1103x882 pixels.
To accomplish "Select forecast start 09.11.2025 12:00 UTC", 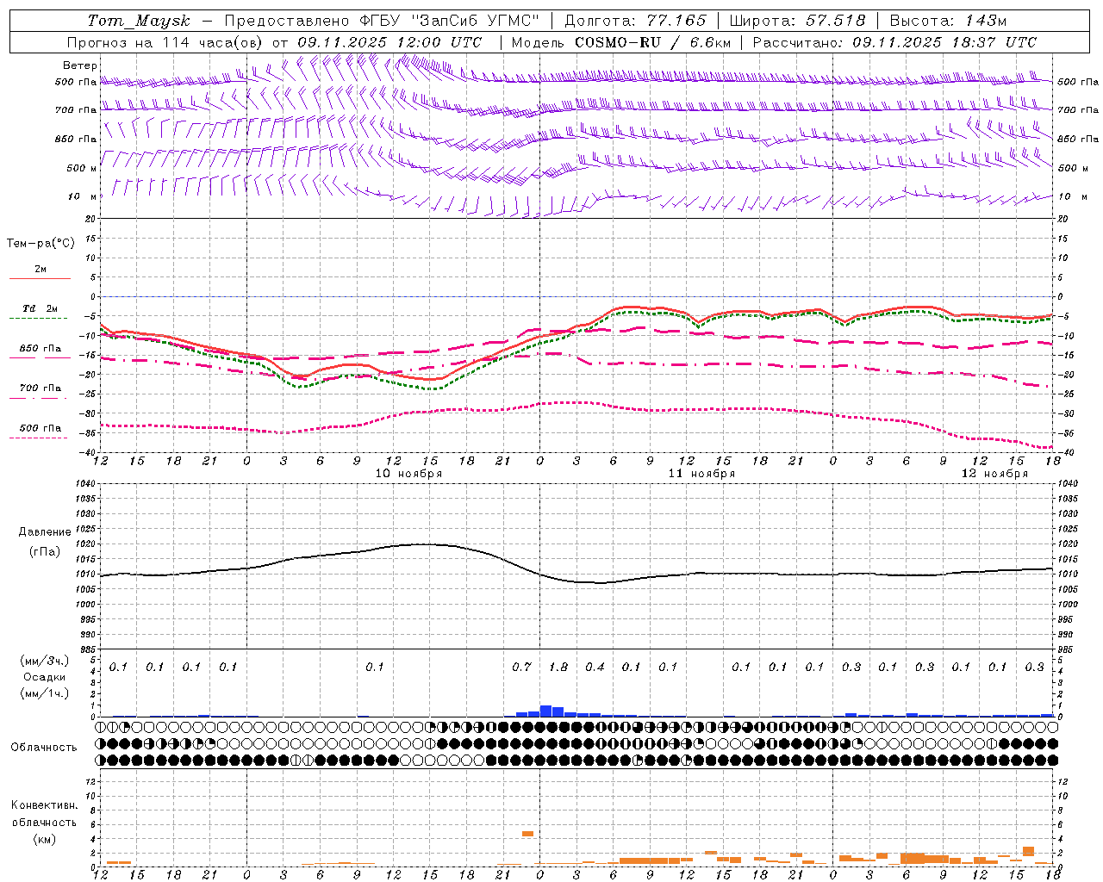I will click(x=389, y=42).
